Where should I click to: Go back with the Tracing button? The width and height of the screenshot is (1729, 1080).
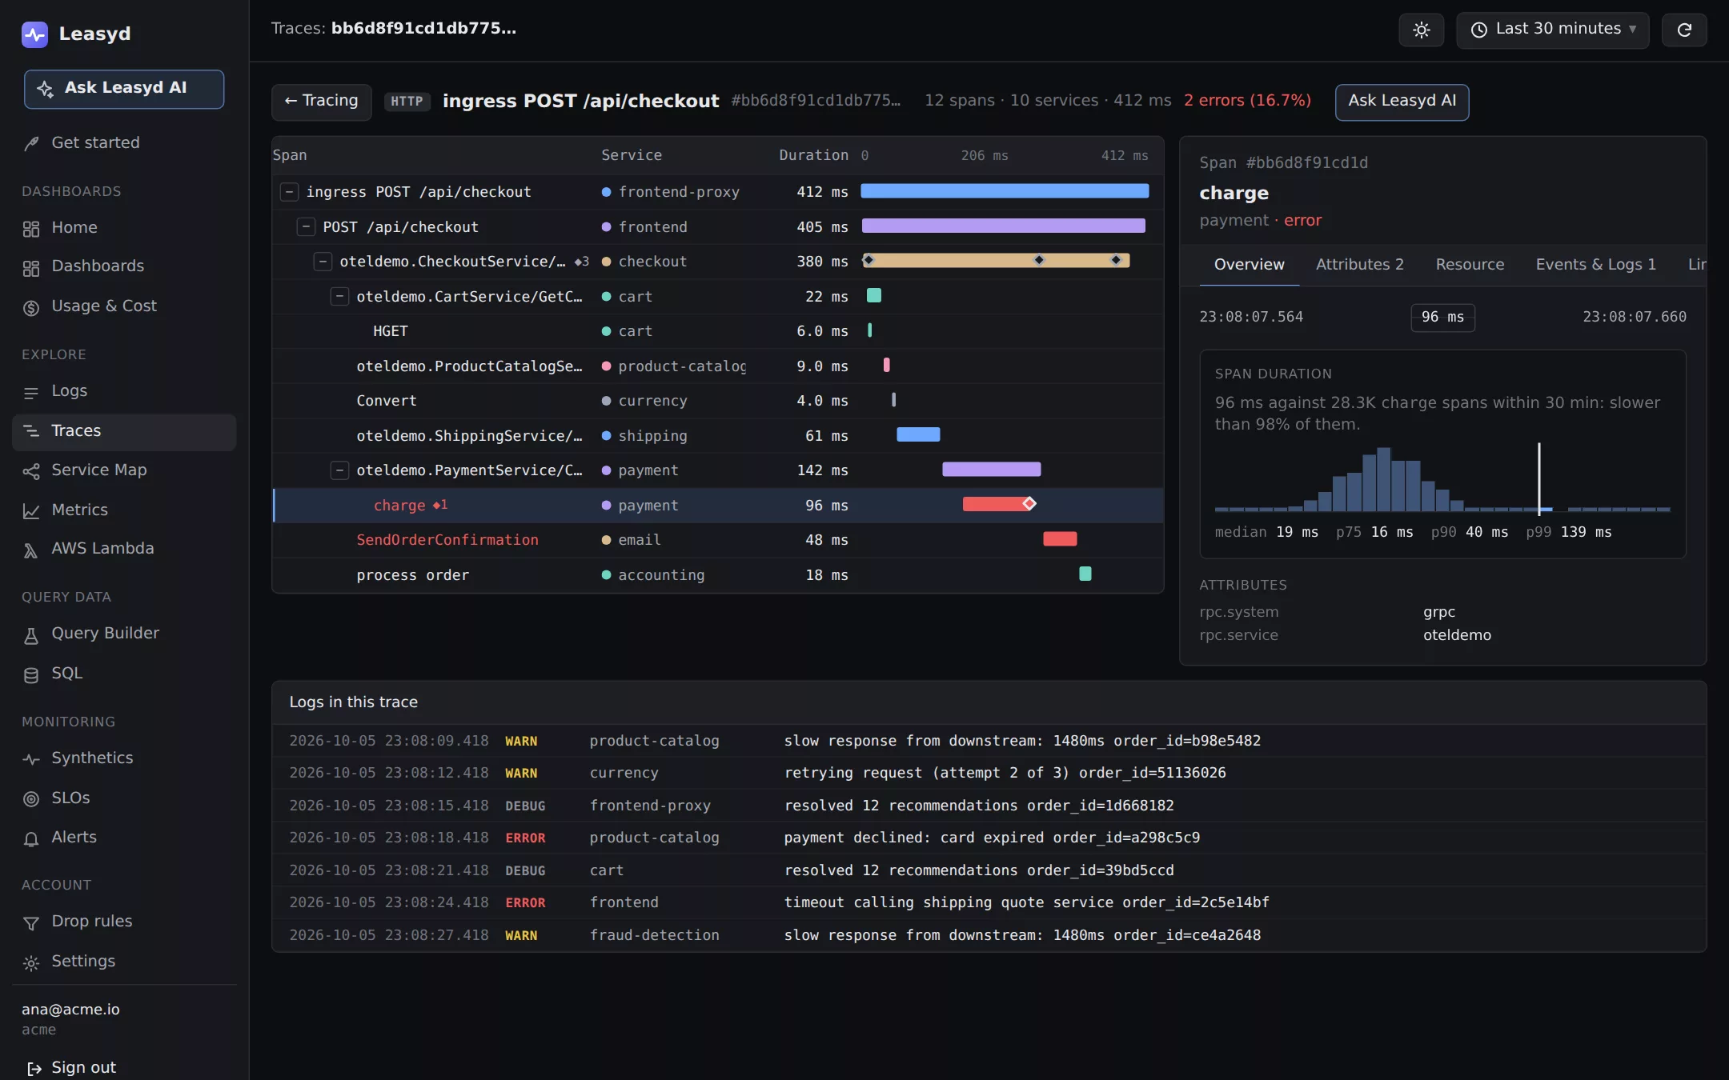(322, 102)
